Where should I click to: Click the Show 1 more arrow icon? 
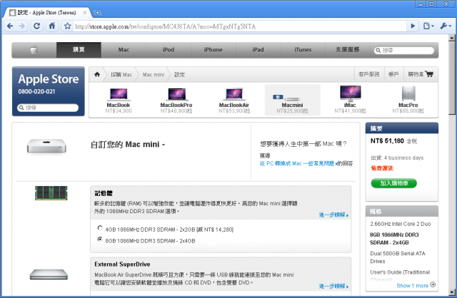[x=433, y=285]
